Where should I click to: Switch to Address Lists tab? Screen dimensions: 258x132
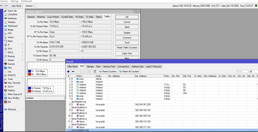(137, 66)
